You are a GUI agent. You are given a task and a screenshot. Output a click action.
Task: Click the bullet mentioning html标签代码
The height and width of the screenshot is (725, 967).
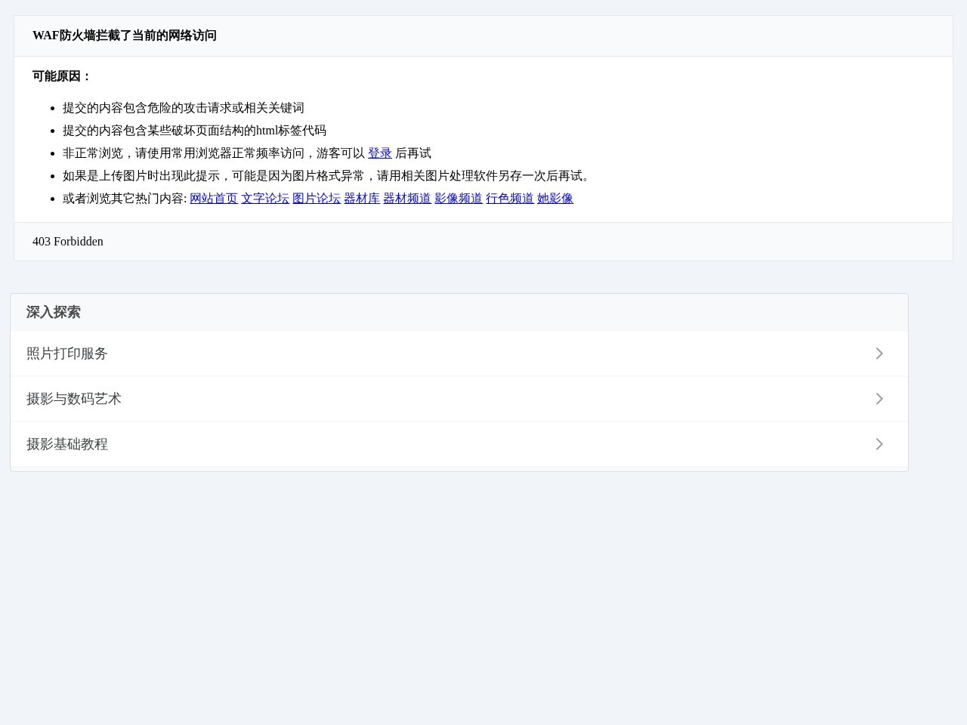[194, 131]
